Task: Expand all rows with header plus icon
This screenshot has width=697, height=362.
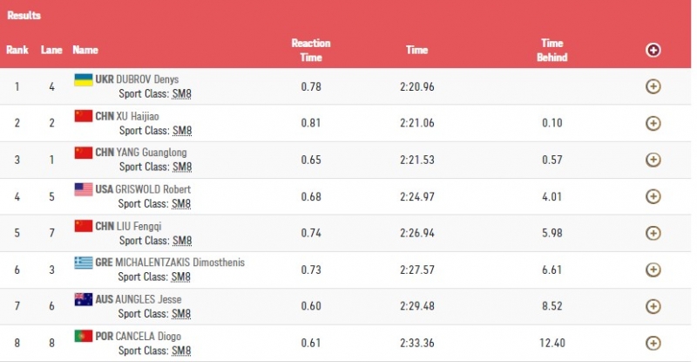Action: coord(653,51)
